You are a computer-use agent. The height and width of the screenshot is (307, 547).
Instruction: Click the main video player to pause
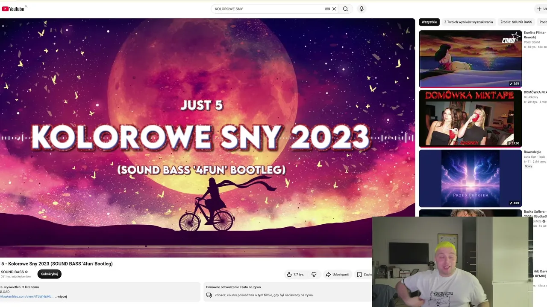207,138
